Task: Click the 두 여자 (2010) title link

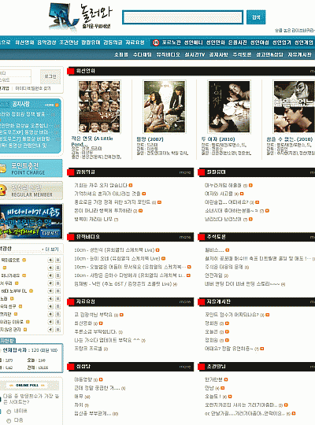Action: (x=218, y=139)
